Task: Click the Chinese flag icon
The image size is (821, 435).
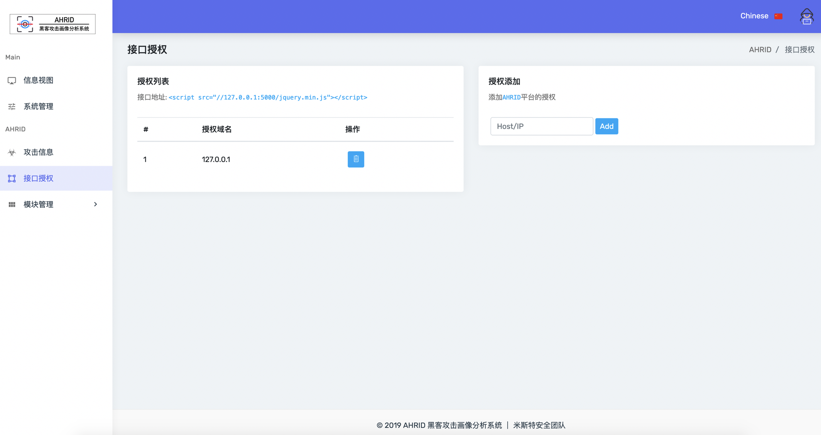Action: pyautogui.click(x=778, y=16)
